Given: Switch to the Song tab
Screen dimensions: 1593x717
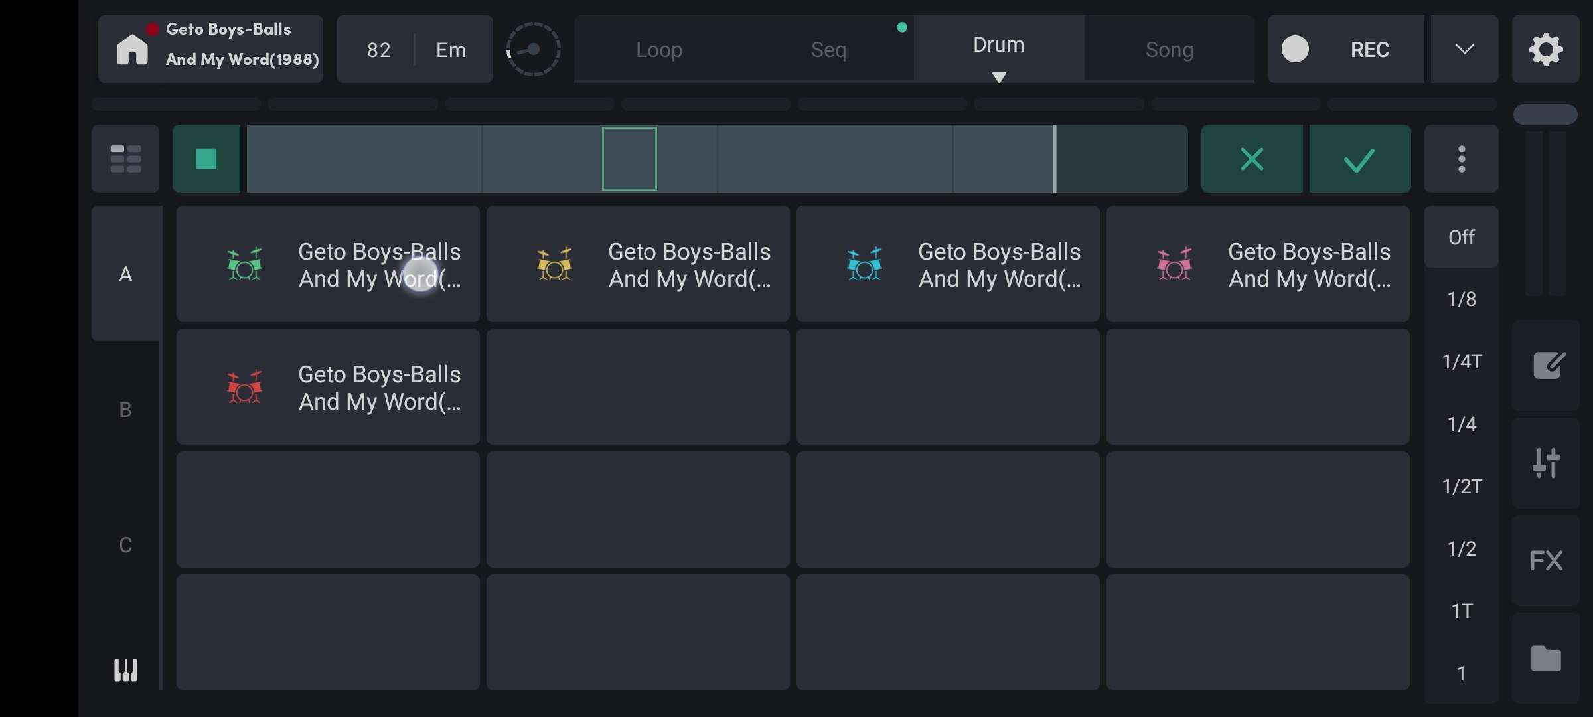Looking at the screenshot, I should tap(1170, 49).
